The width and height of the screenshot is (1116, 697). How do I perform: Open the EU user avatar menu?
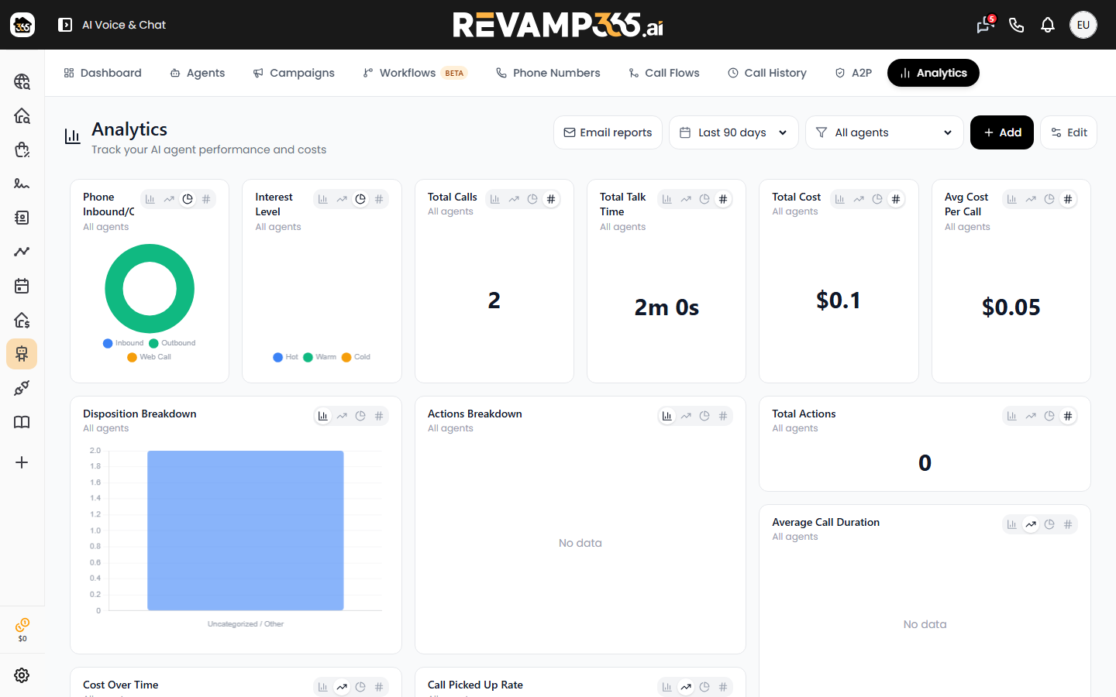pyautogui.click(x=1083, y=25)
